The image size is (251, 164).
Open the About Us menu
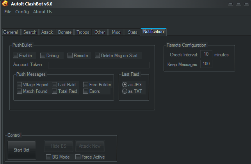pyautogui.click(x=43, y=12)
